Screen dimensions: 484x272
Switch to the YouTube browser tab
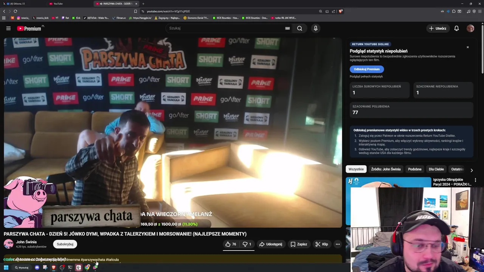click(x=70, y=4)
